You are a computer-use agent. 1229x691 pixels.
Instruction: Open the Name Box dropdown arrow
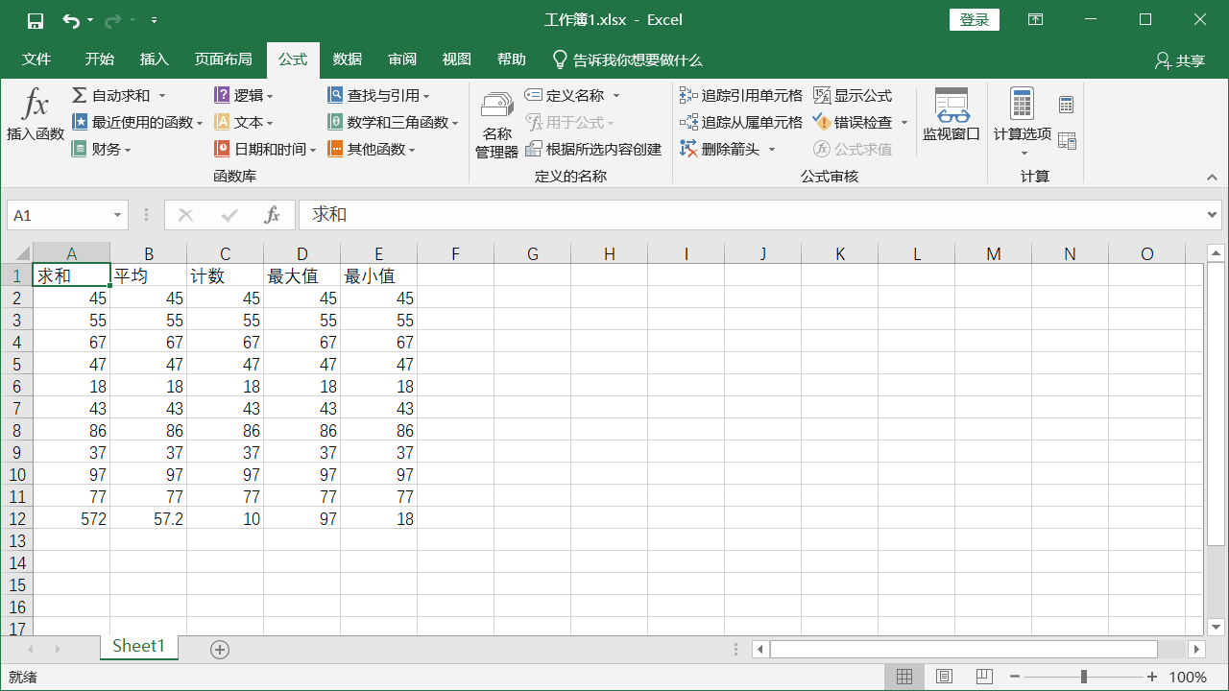click(118, 216)
